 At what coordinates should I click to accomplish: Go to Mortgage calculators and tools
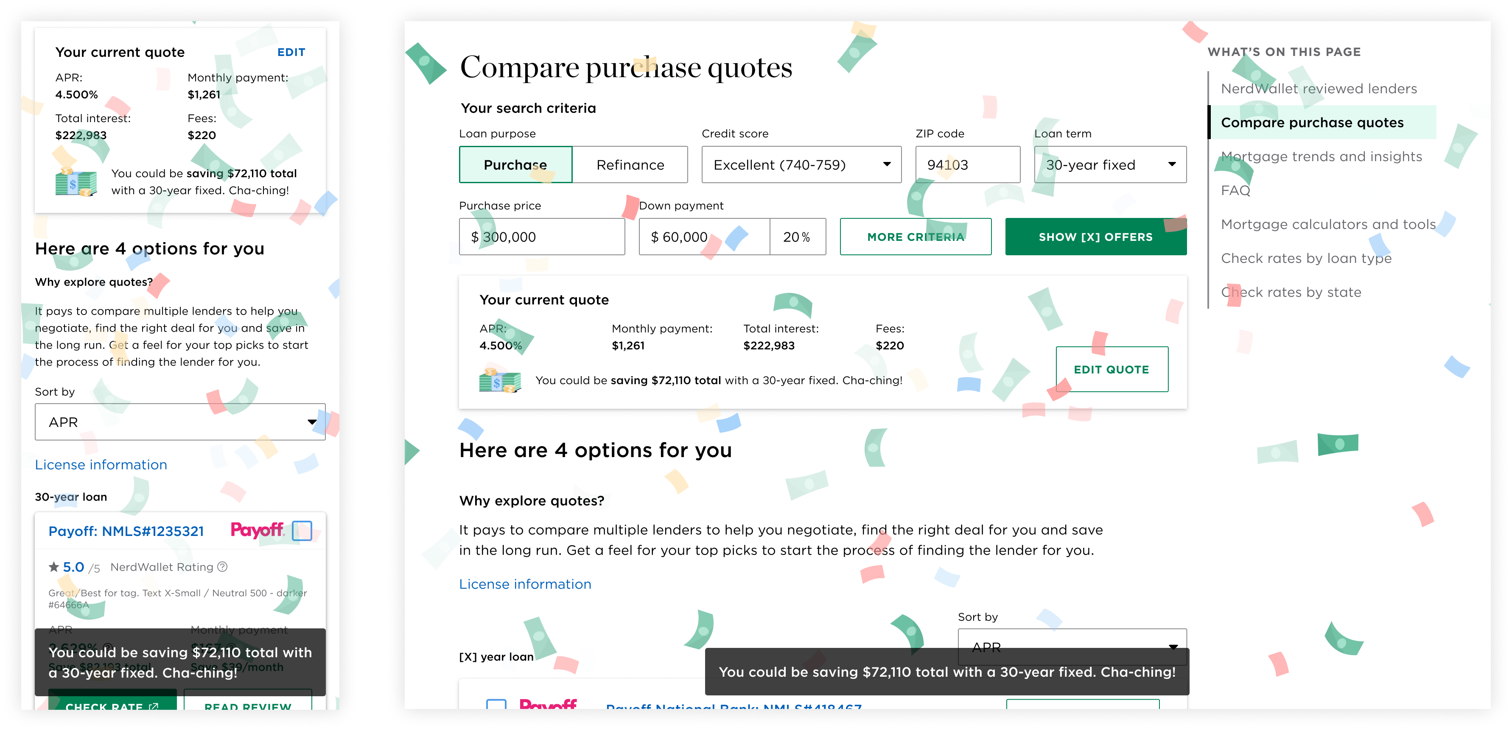[x=1328, y=225]
